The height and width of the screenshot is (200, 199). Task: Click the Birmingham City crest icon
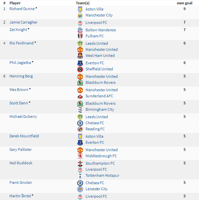[80, 109]
